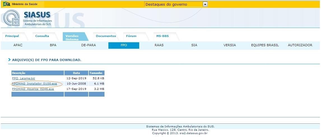Switch to the Documentos tab
This screenshot has width=321, height=140.
click(106, 36)
